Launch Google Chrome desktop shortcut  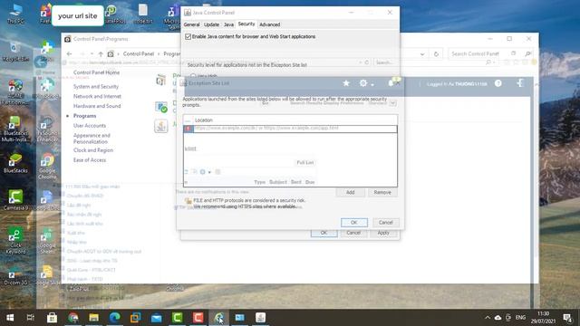tap(47, 167)
